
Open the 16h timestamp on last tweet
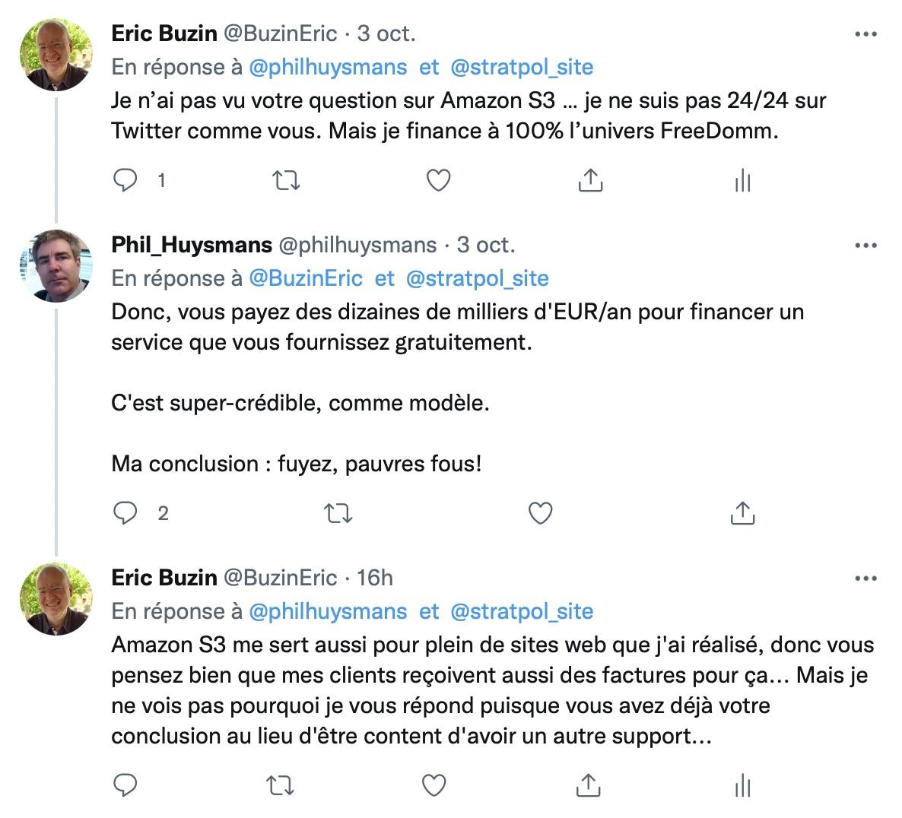point(375,578)
